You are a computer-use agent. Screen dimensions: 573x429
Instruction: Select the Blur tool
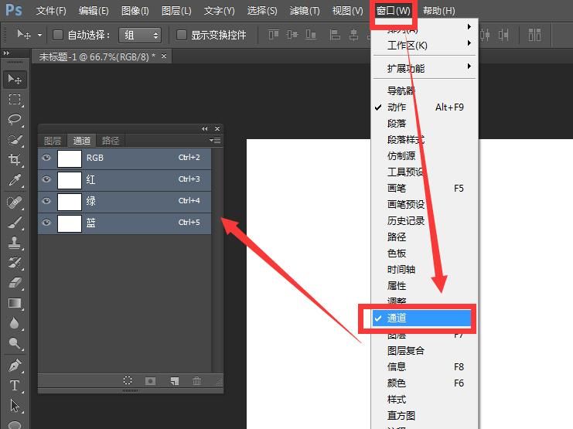click(15, 323)
